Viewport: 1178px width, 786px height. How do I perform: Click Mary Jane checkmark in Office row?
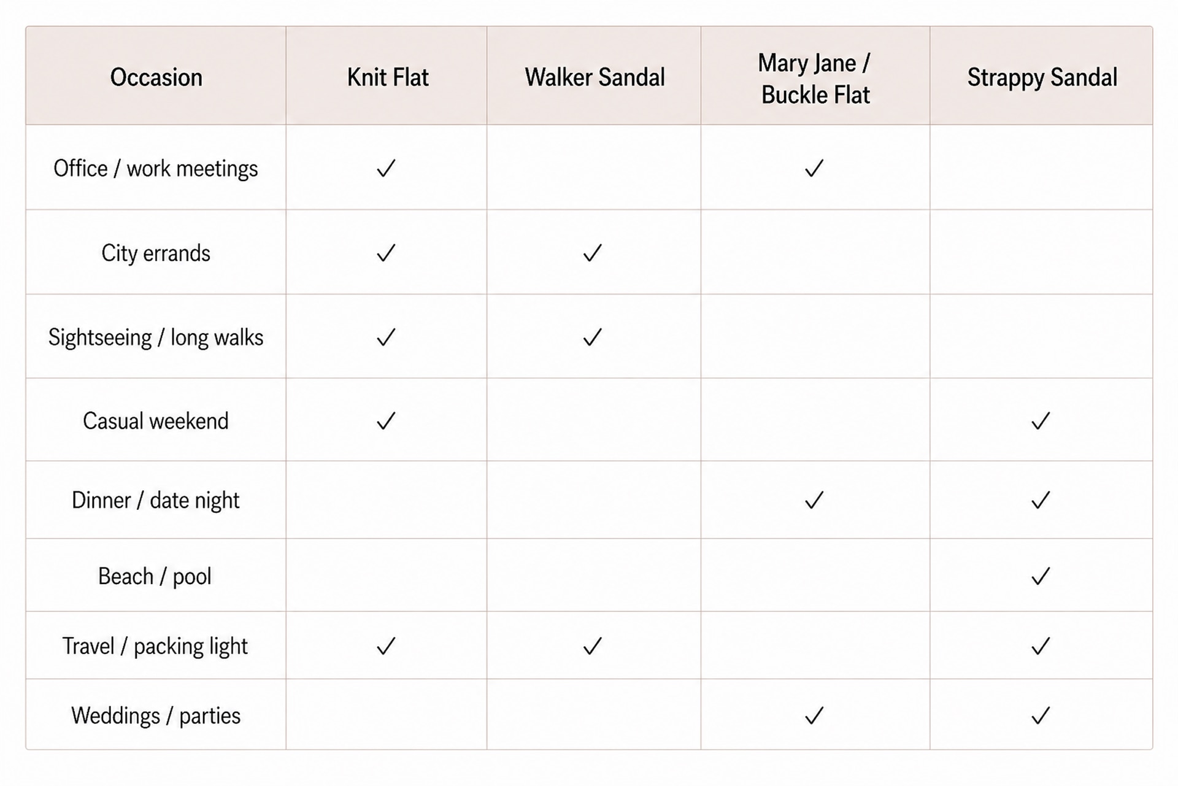point(814,168)
